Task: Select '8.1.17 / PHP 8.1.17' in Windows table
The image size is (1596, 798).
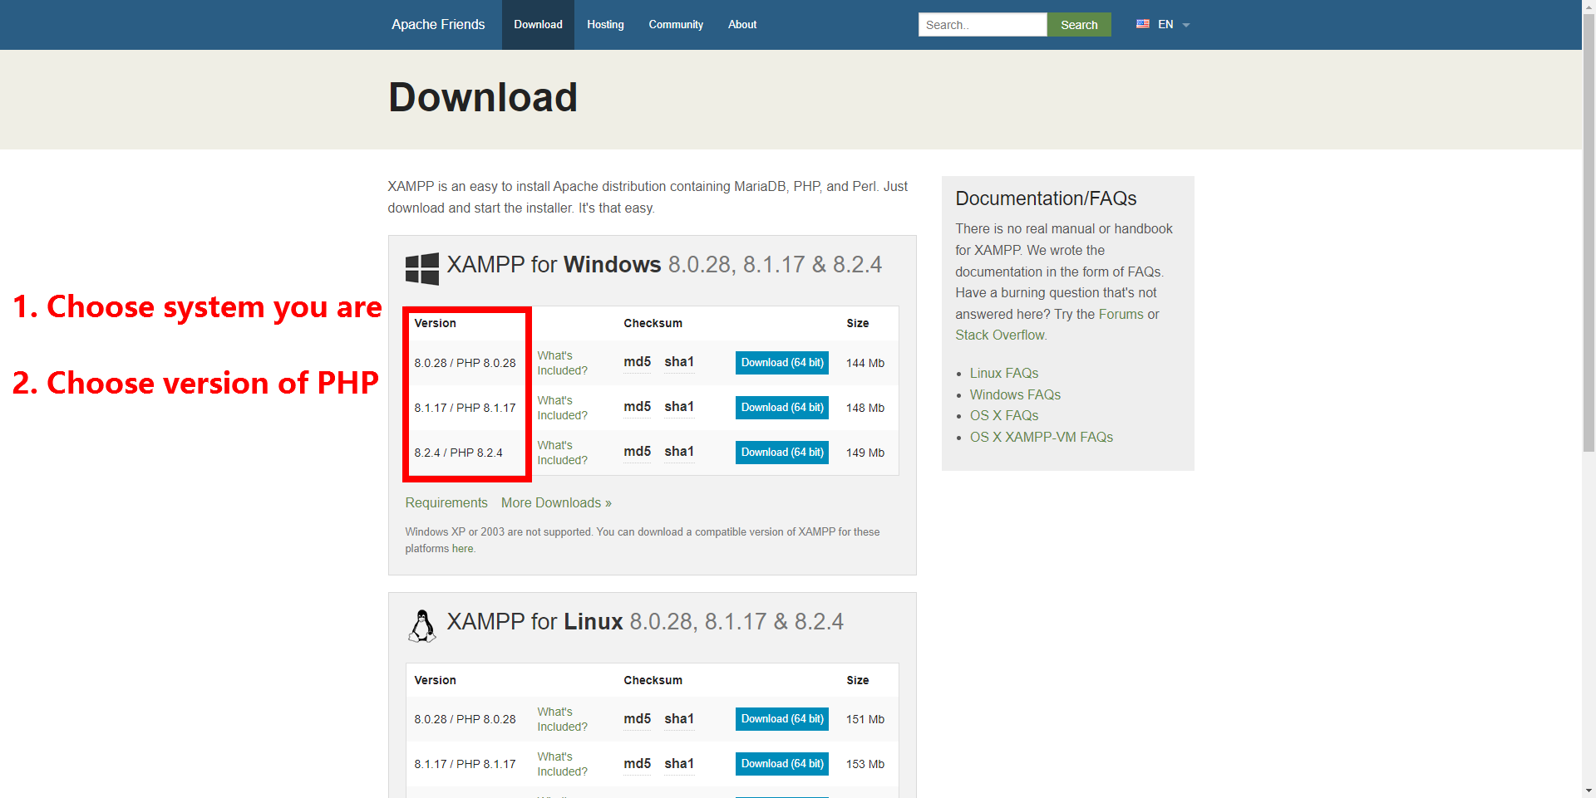Action: (x=465, y=408)
